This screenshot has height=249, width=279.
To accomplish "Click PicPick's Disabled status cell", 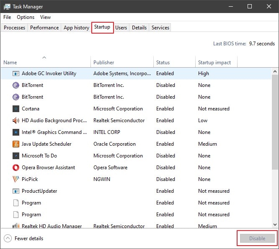I will coord(165,179).
